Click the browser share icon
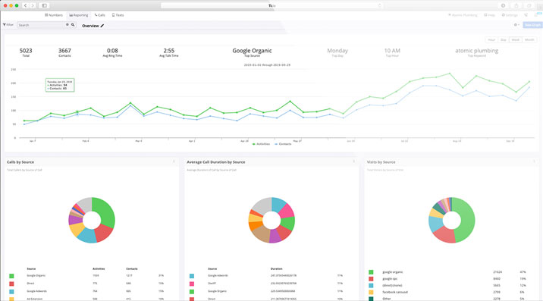The image size is (543, 301). click(x=516, y=5)
